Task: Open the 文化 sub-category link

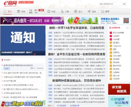Action: coord(36,12)
